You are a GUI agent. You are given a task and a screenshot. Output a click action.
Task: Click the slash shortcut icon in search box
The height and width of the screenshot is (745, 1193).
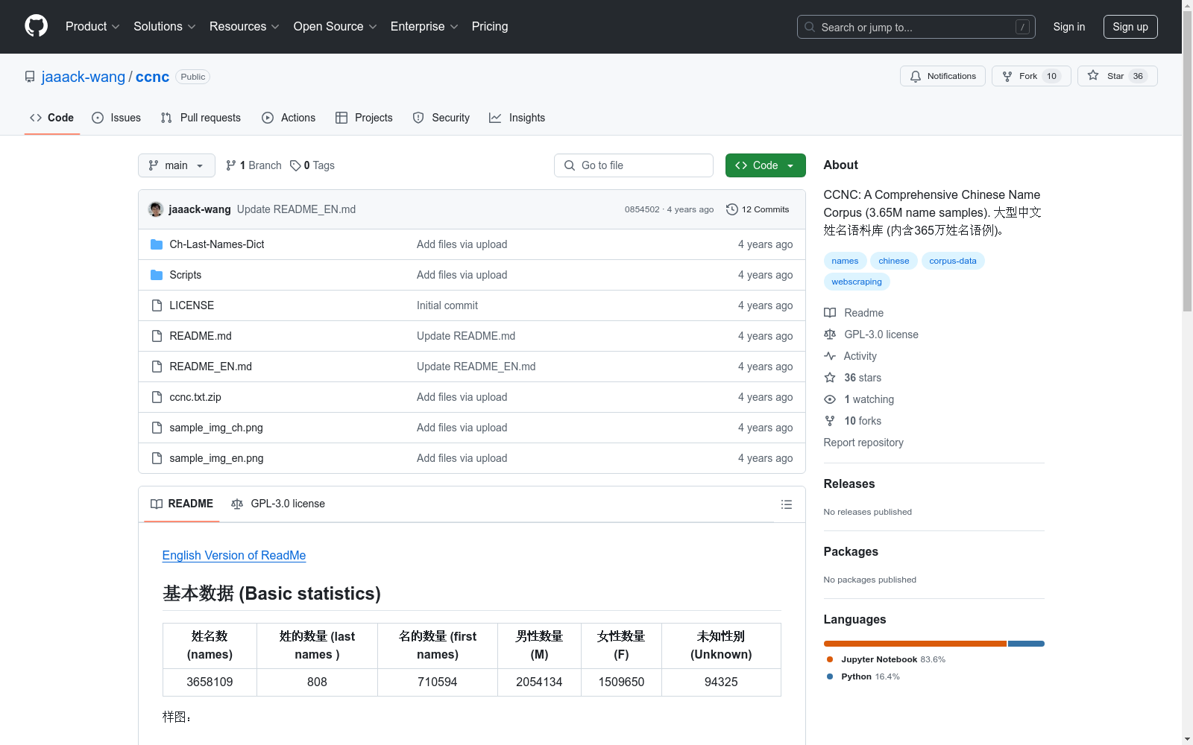pos(1022,27)
